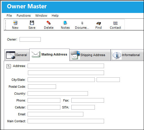Viewport: 144px width, 130px height.
Task: Click the Main Contact field
Action: pyautogui.click(x=66, y=121)
